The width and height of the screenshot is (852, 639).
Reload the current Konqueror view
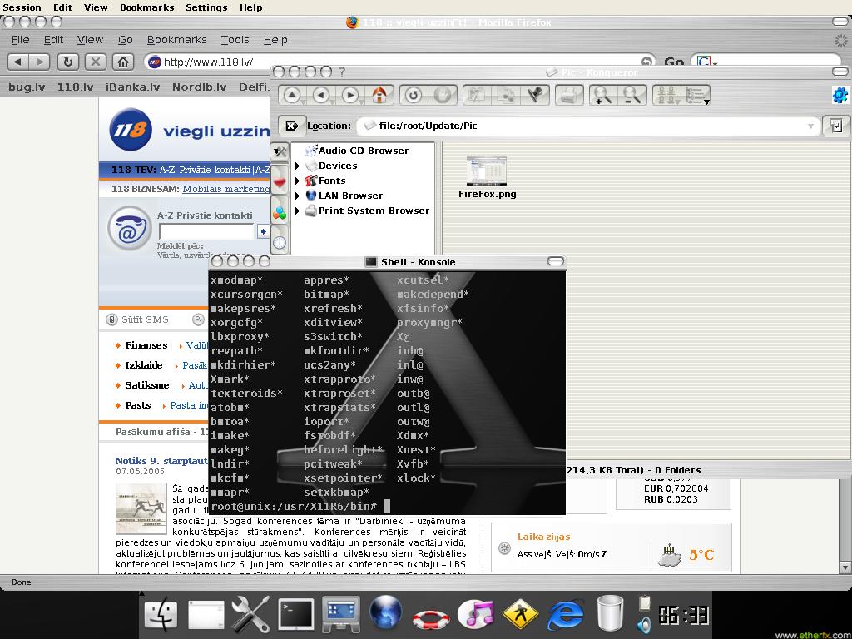click(x=414, y=95)
